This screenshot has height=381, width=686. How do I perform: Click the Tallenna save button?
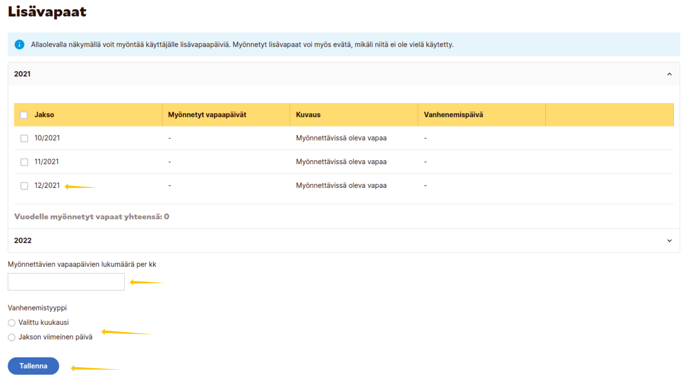(33, 366)
